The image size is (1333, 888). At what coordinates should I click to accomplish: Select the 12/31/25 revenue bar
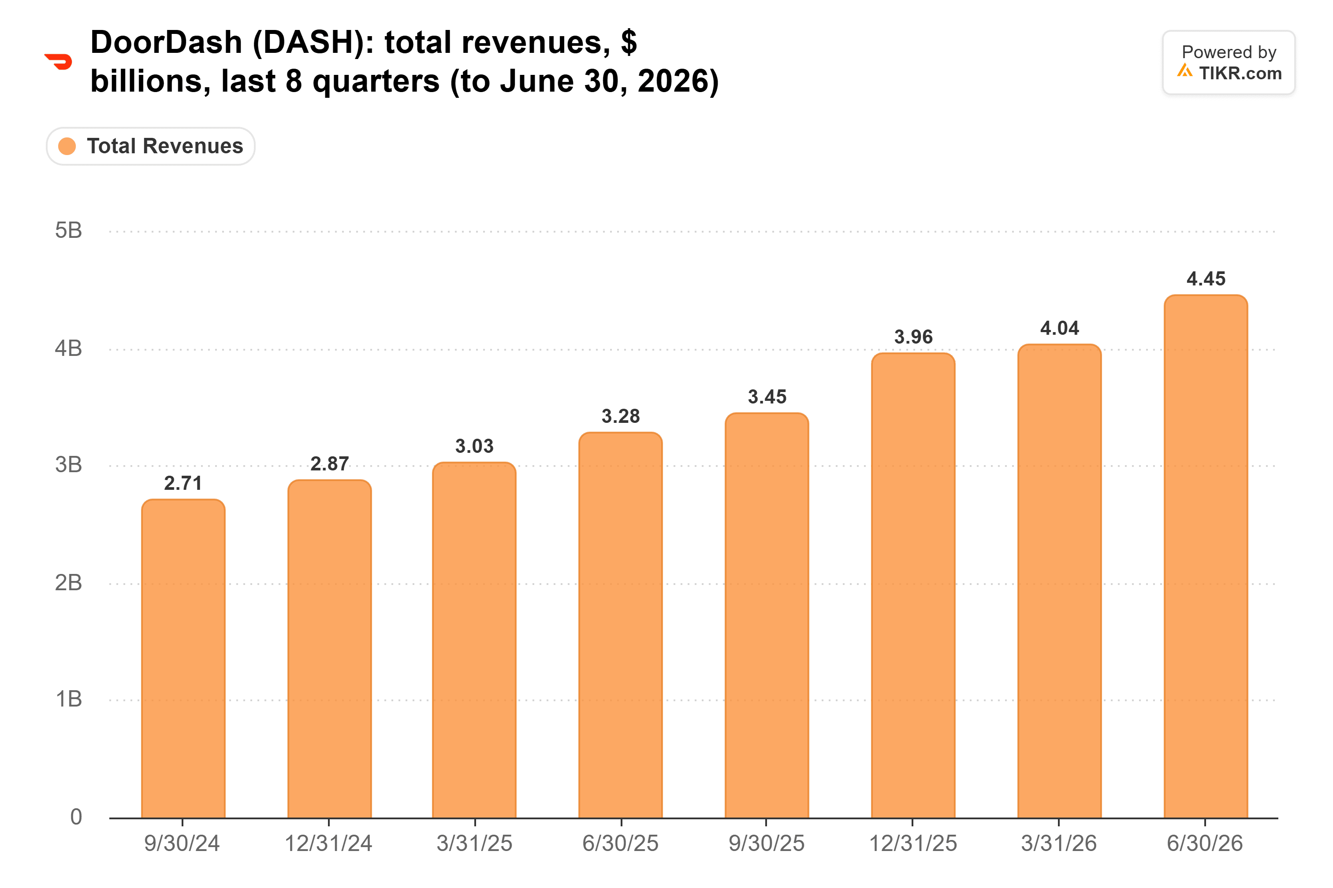point(913,585)
